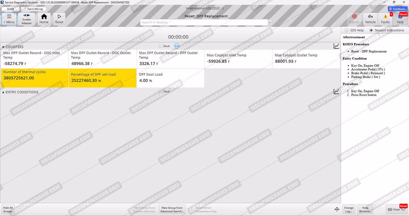
Task: Open Change Log button
Action: (x=349, y=209)
